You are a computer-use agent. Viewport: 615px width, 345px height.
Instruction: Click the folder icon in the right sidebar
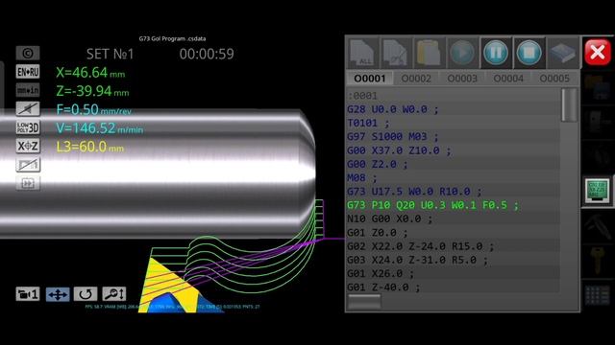point(597,87)
